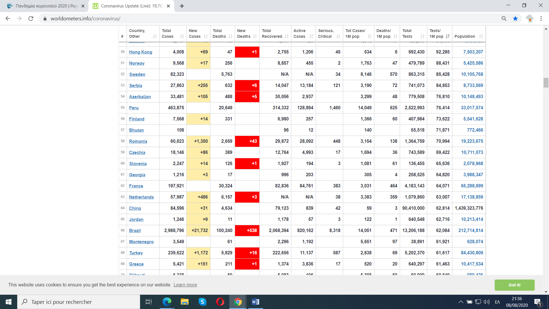Open the Greece country link
This screenshot has height=309, width=549.
click(136, 264)
